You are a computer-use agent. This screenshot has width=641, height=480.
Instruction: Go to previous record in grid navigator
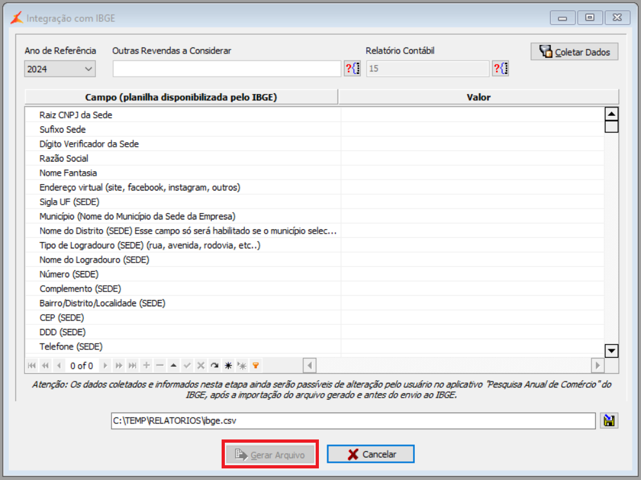[x=59, y=365]
